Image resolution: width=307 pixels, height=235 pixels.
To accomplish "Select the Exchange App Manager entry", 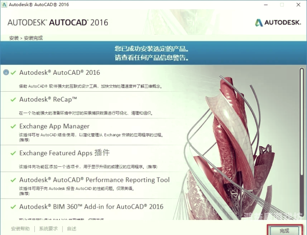I will (x=54, y=126).
